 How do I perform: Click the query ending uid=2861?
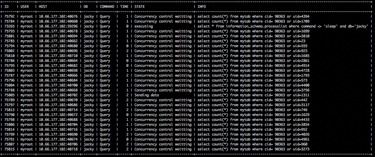point(253,61)
